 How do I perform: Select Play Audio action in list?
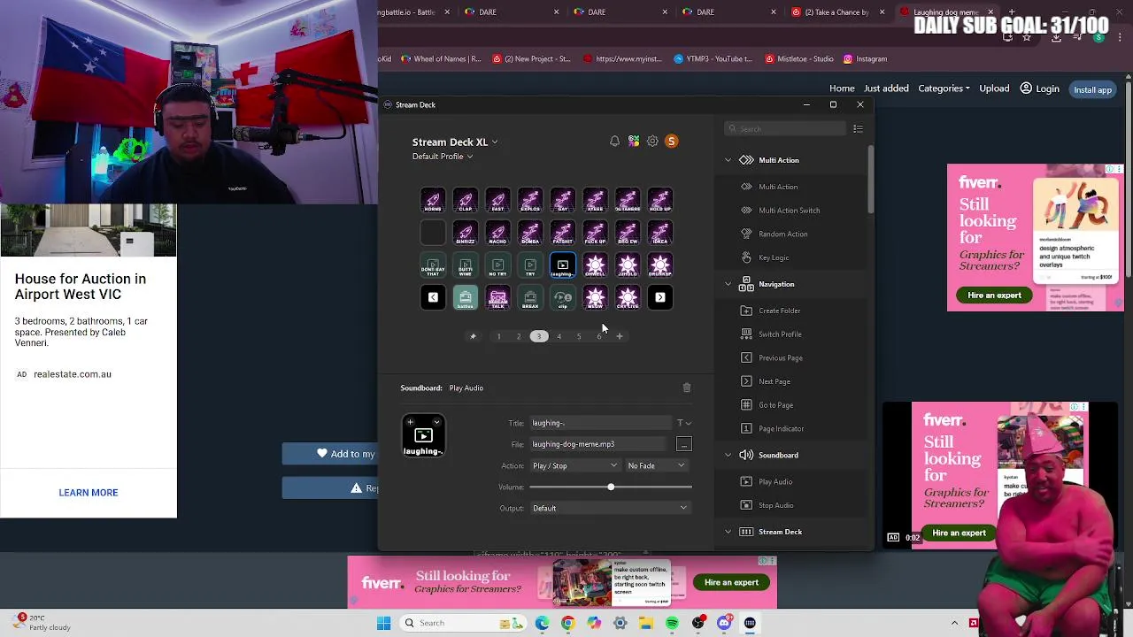pos(775,482)
